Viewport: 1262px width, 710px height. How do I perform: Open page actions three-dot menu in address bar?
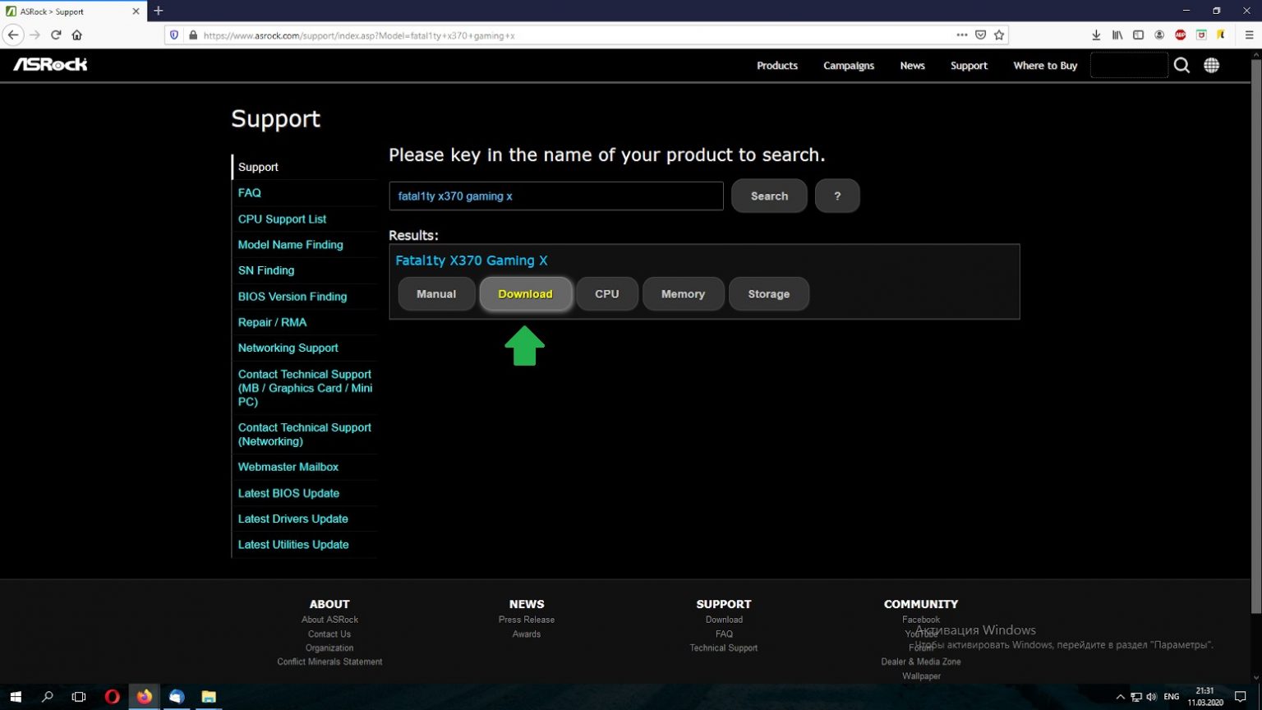pyautogui.click(x=962, y=35)
